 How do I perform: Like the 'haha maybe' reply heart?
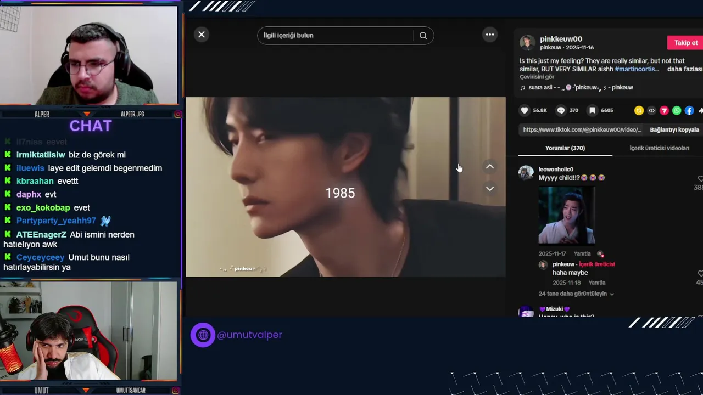pos(700,274)
